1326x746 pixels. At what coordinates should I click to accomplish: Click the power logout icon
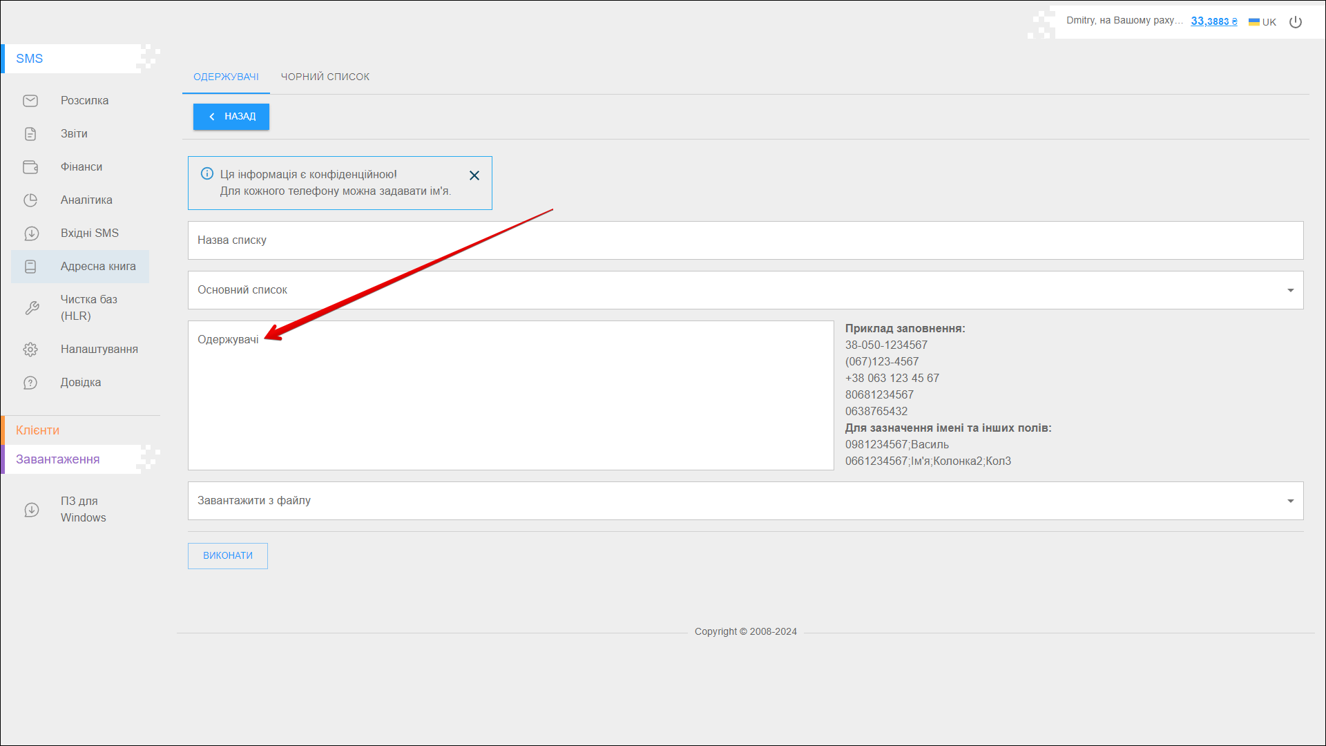1296,22
